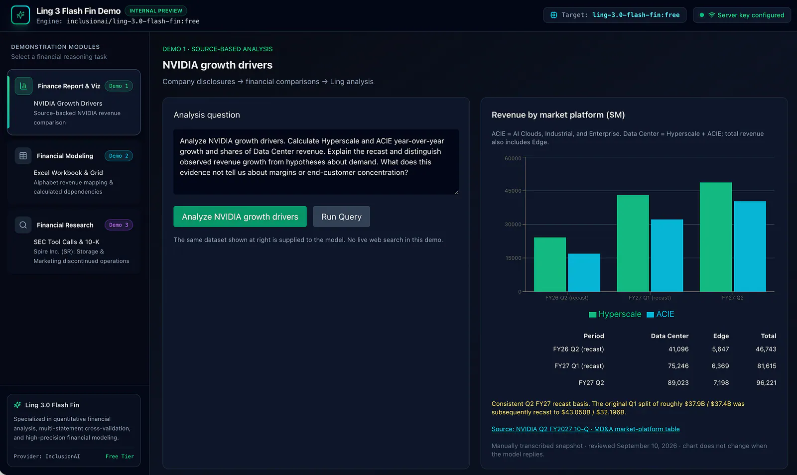Screen dimensions: 797x475
Task: Open the Financial Modeling module
Action: [x=74, y=172]
